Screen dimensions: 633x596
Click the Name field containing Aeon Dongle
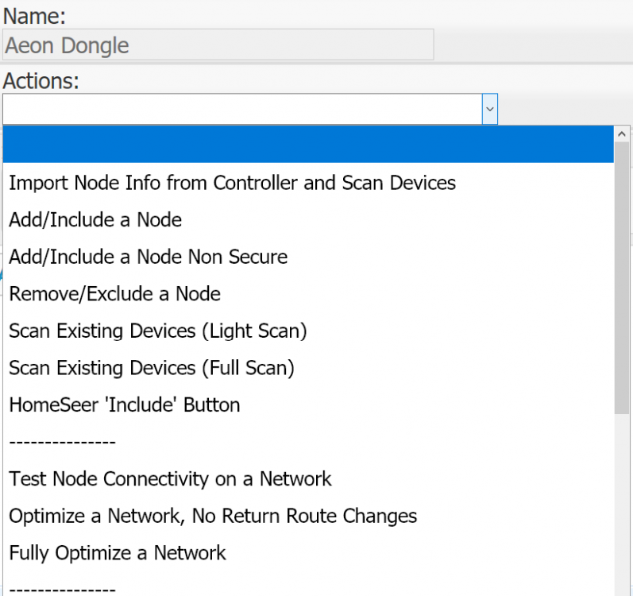(x=218, y=45)
